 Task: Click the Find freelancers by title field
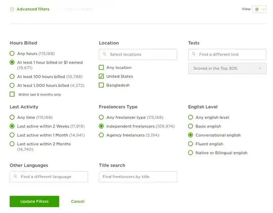tap(138, 177)
